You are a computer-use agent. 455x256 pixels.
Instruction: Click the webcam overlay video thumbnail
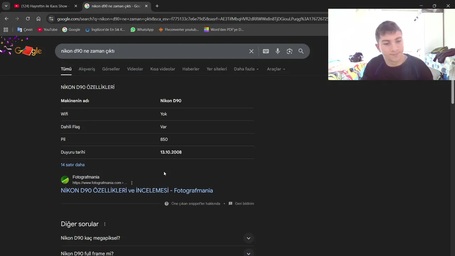click(x=391, y=44)
